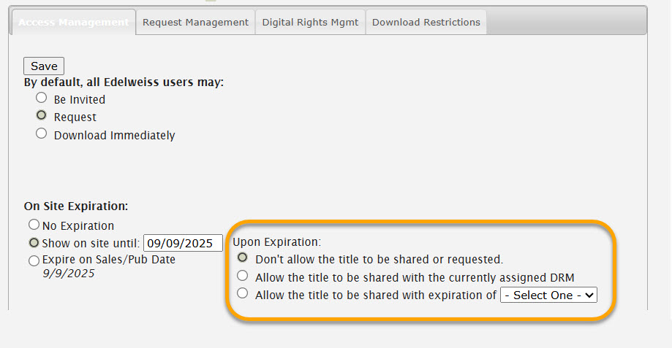Click the Save button
This screenshot has width=672, height=348.
pos(44,66)
